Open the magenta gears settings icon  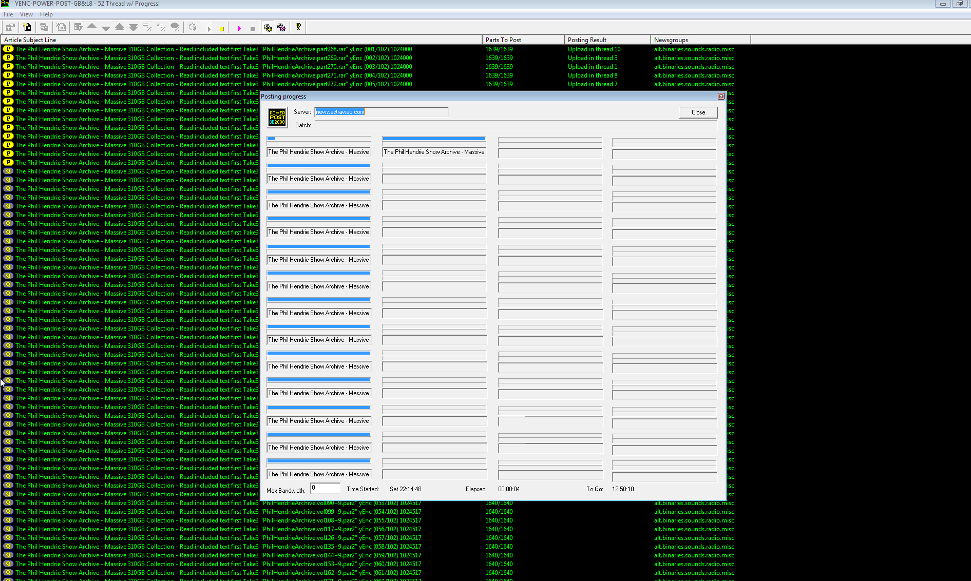tap(281, 27)
